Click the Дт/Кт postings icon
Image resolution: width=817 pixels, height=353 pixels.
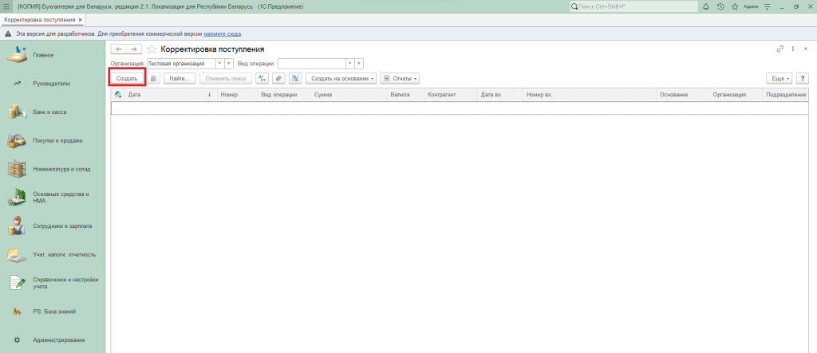(x=262, y=79)
